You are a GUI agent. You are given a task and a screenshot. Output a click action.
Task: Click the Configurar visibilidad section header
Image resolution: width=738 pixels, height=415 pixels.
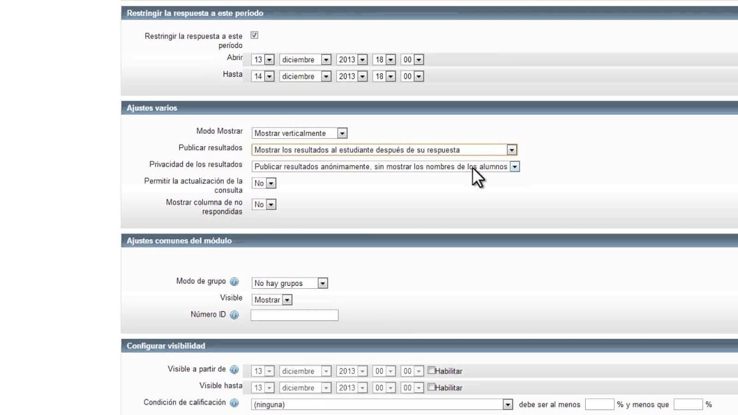430,346
